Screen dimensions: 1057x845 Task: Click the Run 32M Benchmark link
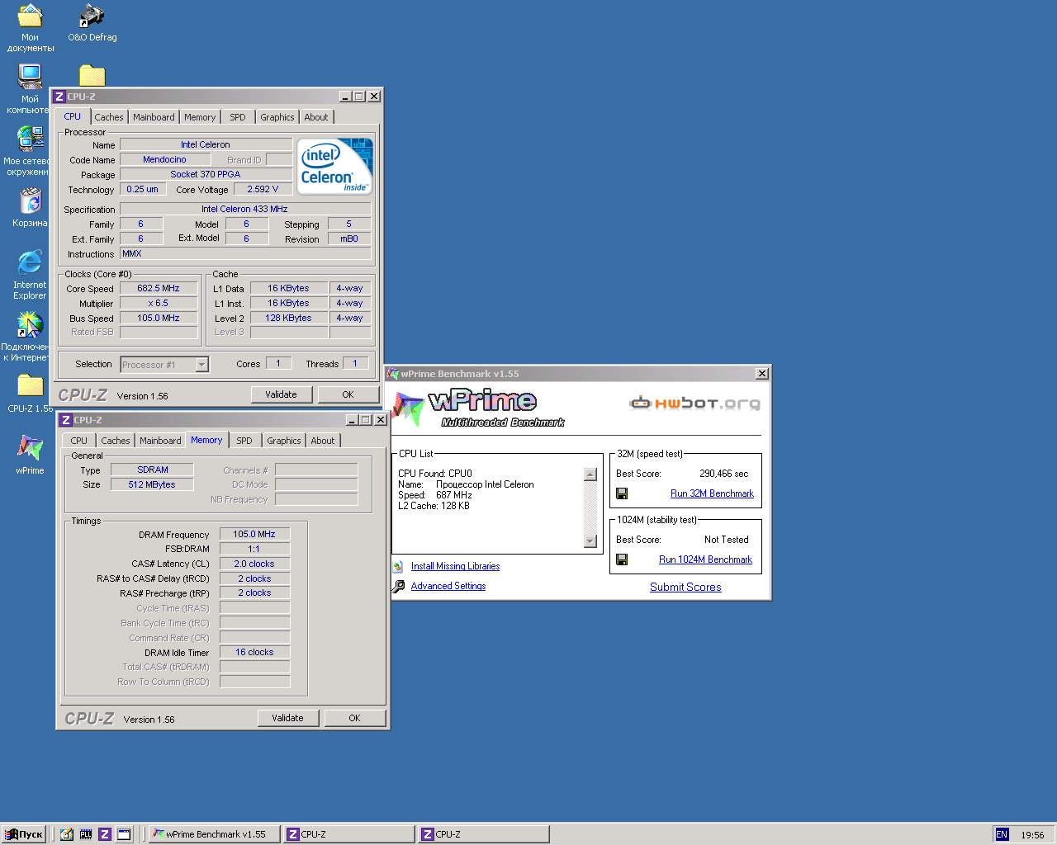tap(712, 493)
